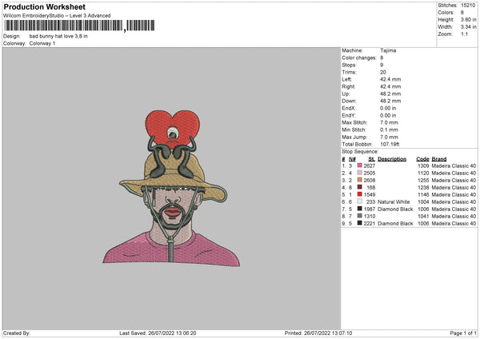Viewport: 480px width, 339px height.
Task: Click the pink swatch for stop 1 (2627 stitches)
Action: click(360, 166)
